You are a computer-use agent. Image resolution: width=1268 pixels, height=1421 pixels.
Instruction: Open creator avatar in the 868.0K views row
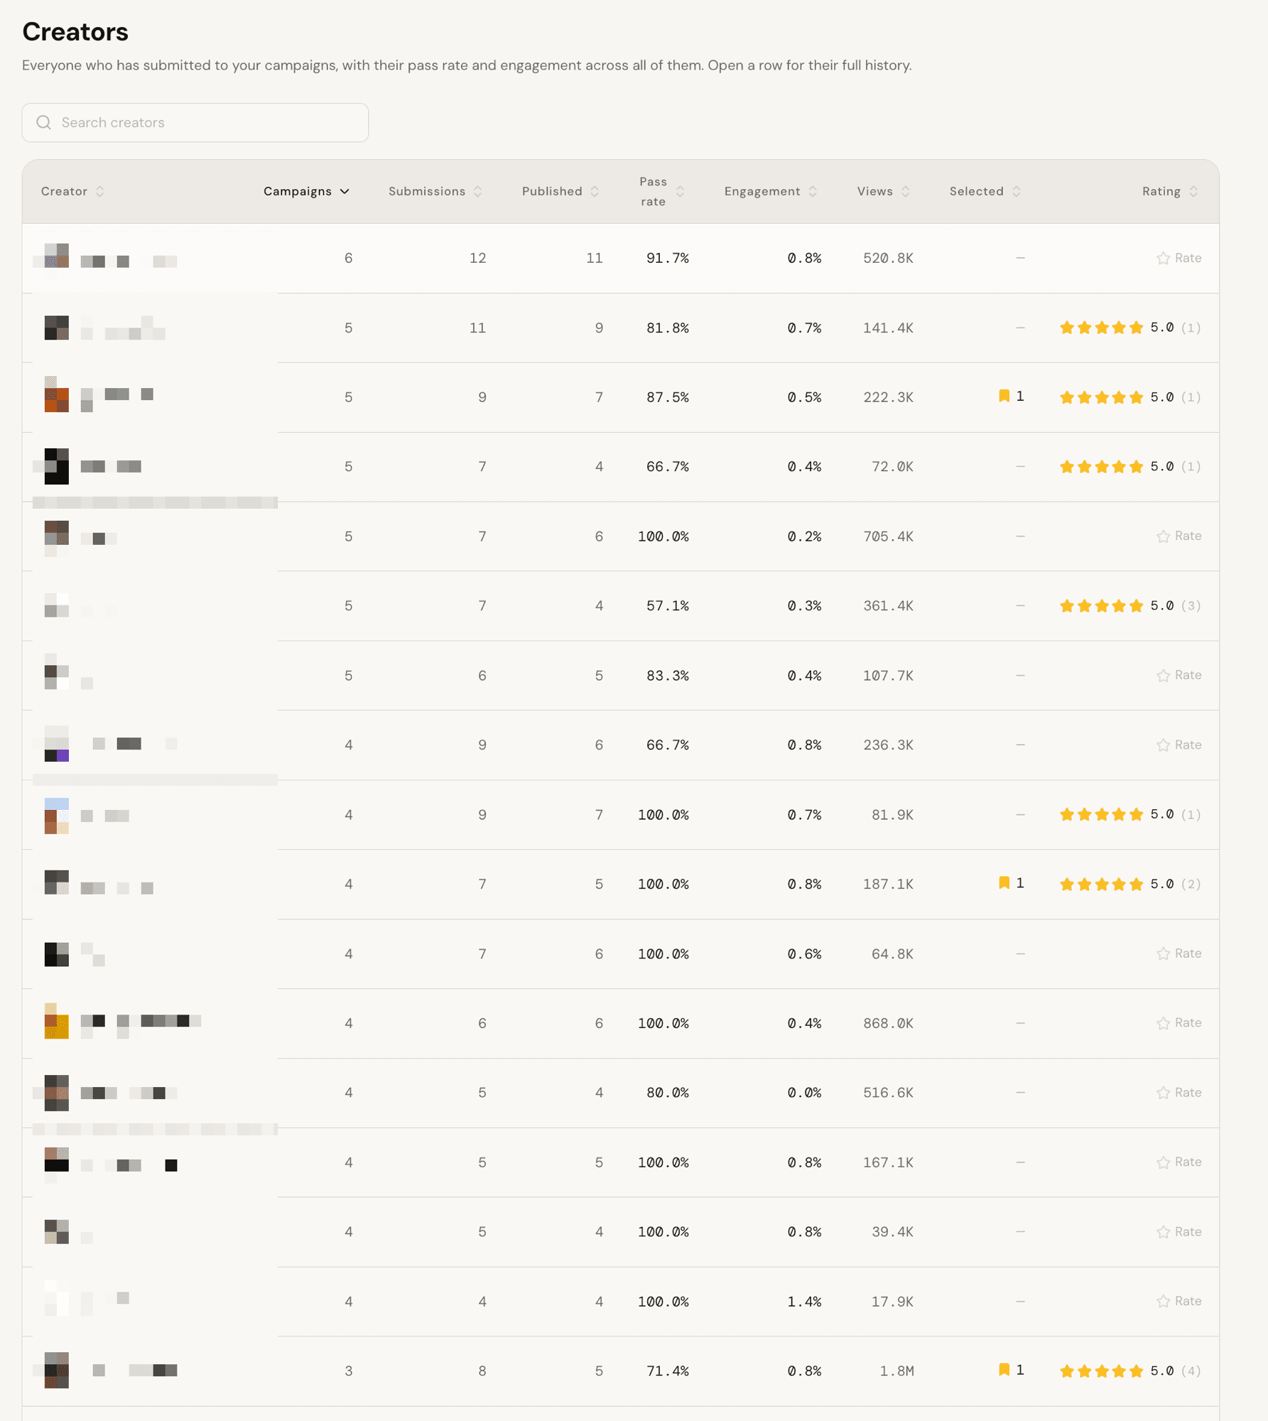coord(57,1021)
